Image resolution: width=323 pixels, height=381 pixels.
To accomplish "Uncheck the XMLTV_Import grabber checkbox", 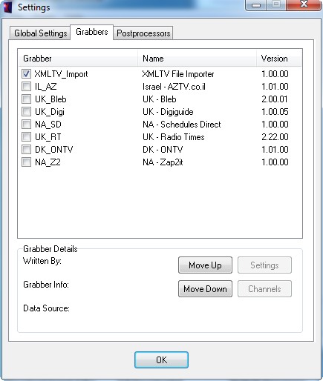I will [x=26, y=73].
